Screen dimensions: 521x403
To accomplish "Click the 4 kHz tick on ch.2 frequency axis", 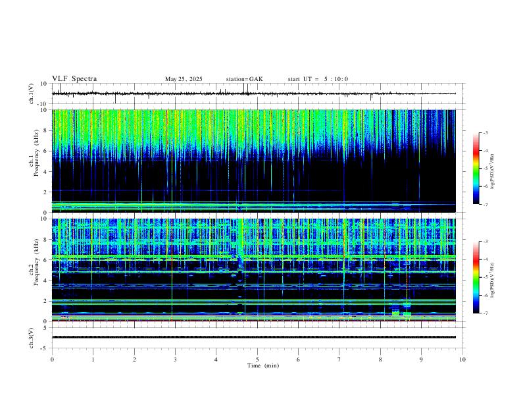I will tap(45, 281).
